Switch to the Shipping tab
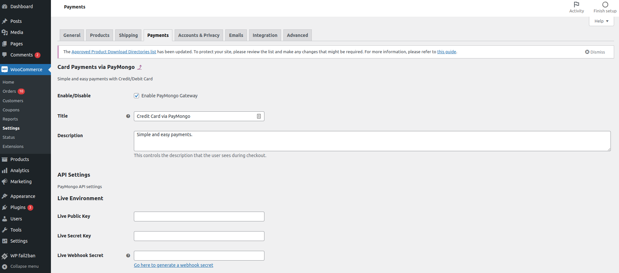Viewport: 619px width, 273px height. [128, 35]
